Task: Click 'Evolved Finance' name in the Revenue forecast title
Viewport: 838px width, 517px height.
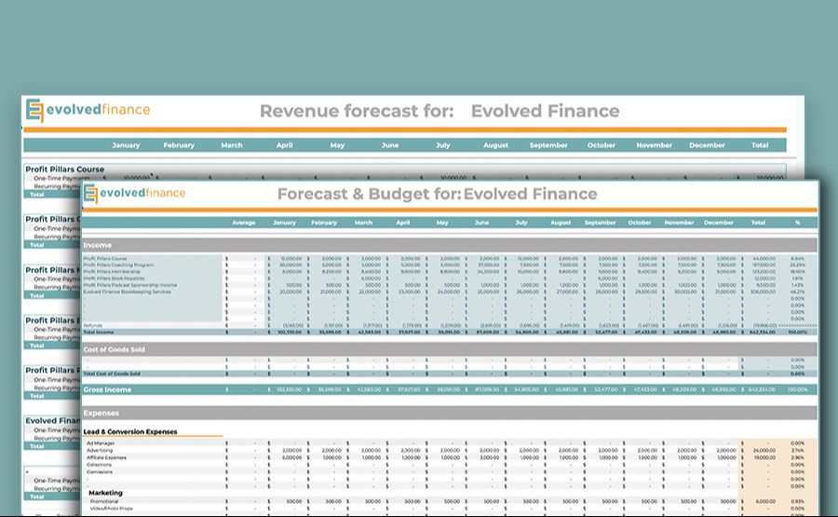Action: tap(545, 111)
